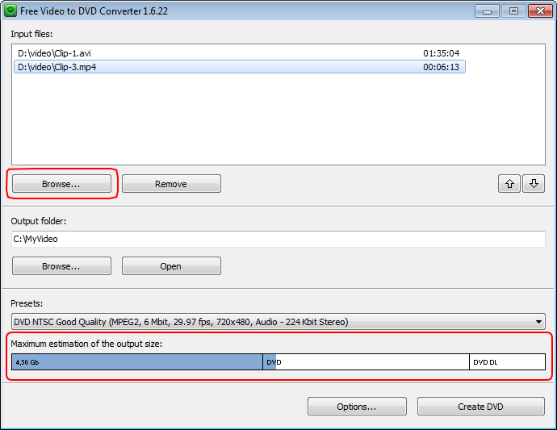Minimize the Free Video to DVD Converter window

click(487, 10)
